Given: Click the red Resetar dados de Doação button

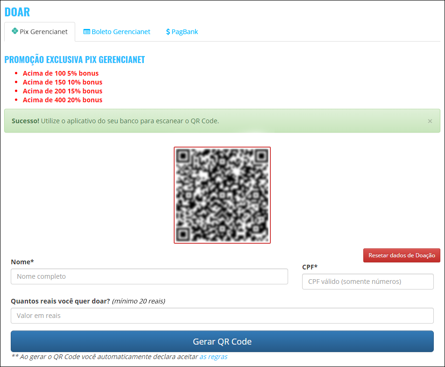Looking at the screenshot, I should pyautogui.click(x=402, y=255).
